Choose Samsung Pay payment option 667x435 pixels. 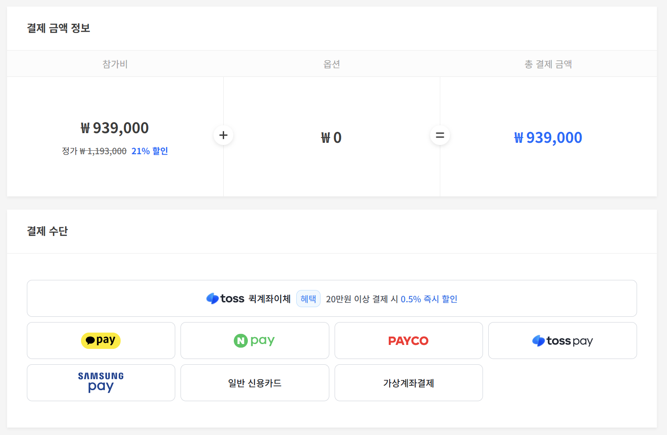[x=101, y=383]
